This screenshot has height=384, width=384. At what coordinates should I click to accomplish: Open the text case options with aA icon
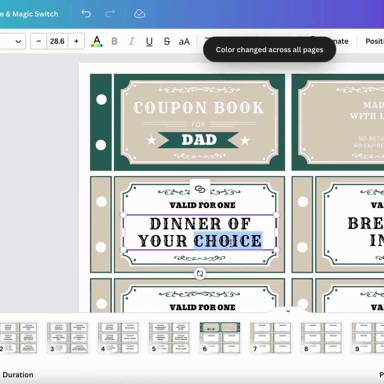click(184, 41)
